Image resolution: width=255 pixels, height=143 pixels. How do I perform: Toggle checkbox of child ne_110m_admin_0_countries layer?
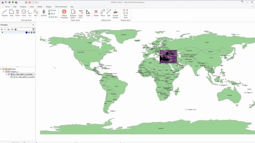click(x=12, y=77)
